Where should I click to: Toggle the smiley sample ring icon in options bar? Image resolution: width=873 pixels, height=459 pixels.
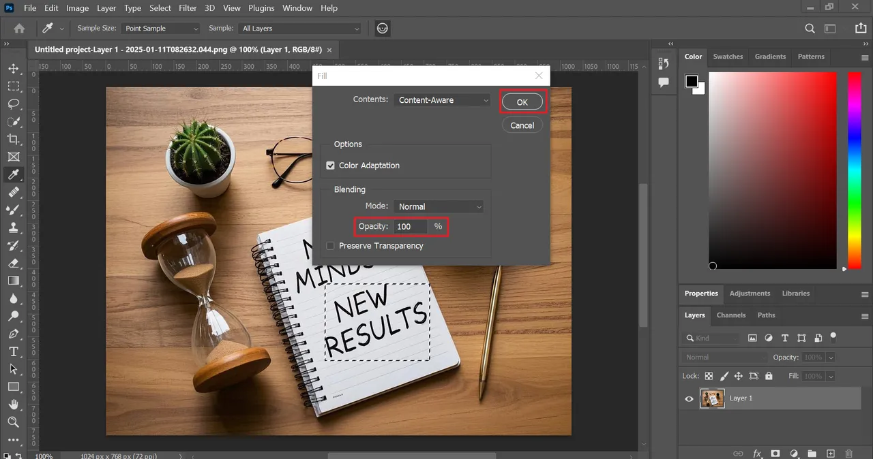coord(383,29)
